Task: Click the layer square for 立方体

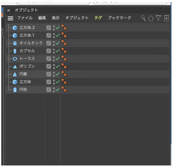Action: pos(49,82)
